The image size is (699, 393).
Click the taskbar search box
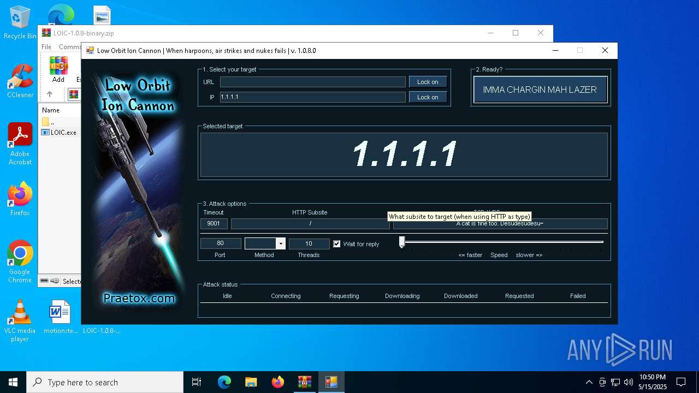(105, 382)
